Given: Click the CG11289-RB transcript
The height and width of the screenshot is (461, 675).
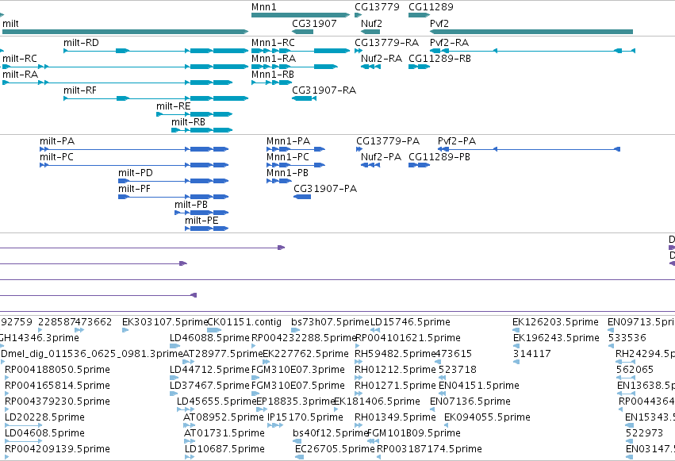Looking at the screenshot, I should 420,67.
